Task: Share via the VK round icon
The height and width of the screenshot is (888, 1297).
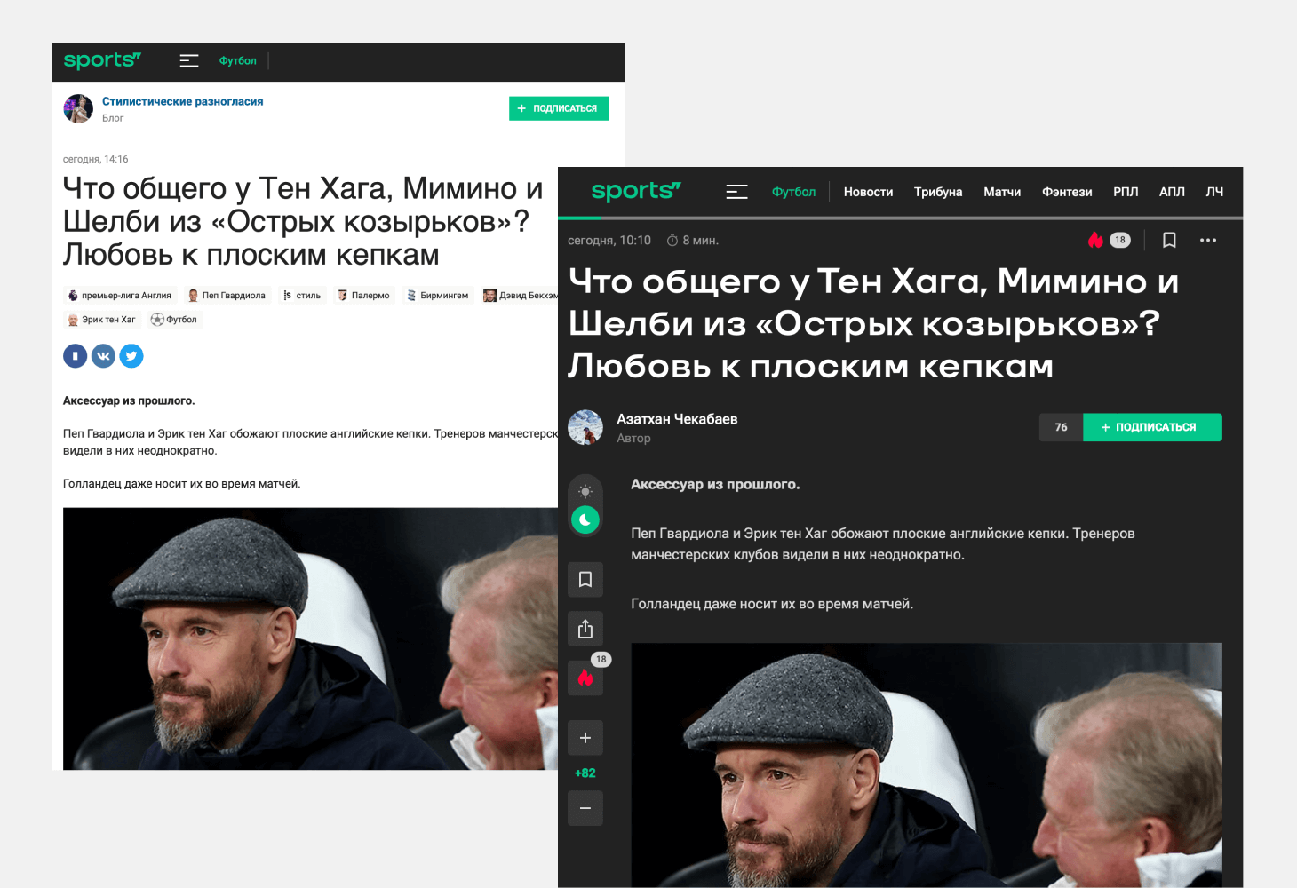Action: (x=103, y=356)
